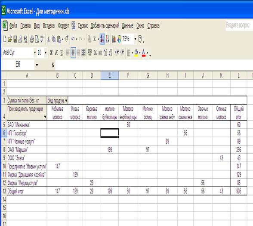The image size is (253, 226).
Task: Increase the decimal places
Action: [106, 53]
